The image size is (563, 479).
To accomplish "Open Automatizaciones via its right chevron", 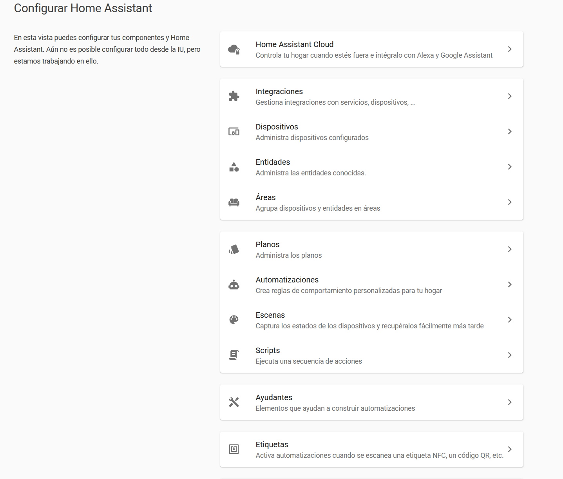I will point(510,284).
